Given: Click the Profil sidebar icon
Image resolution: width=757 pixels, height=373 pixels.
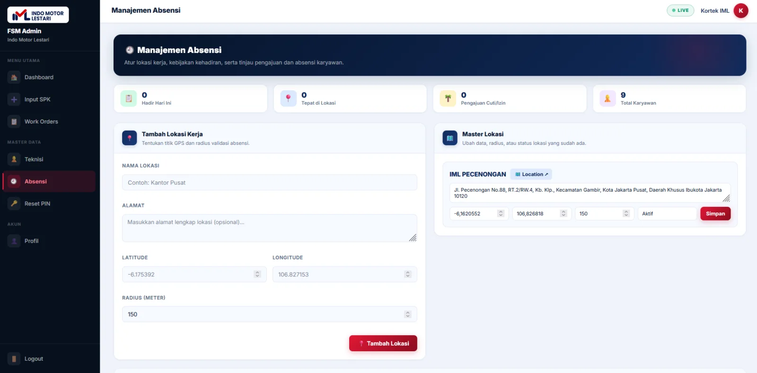Looking at the screenshot, I should coord(14,241).
